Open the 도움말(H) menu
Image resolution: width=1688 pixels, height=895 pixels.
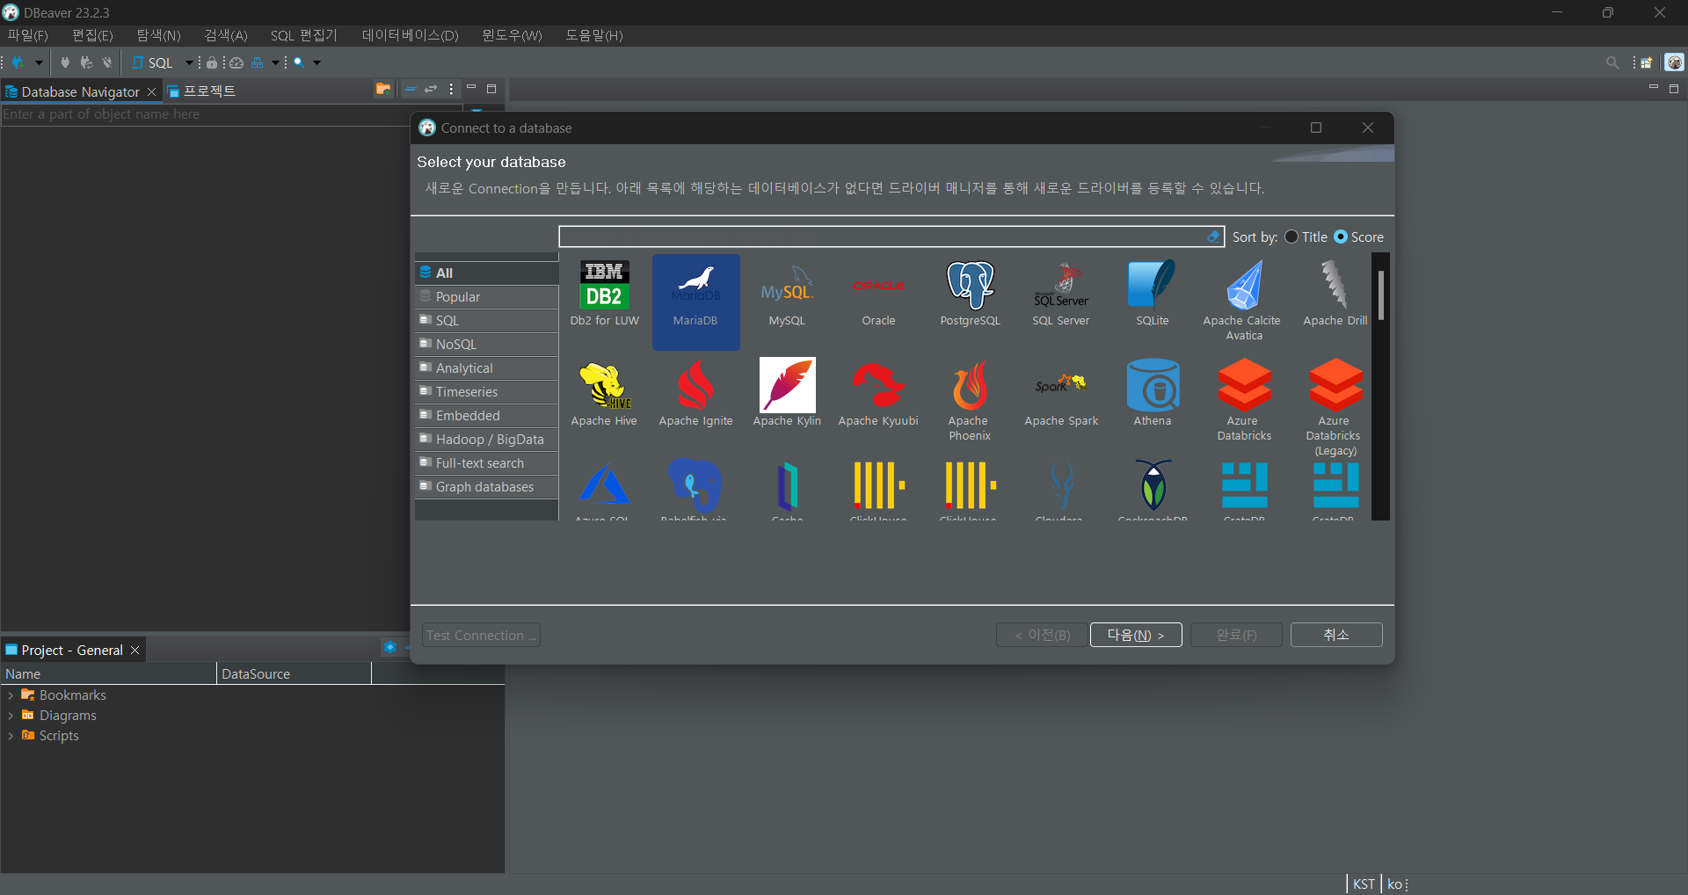[594, 35]
